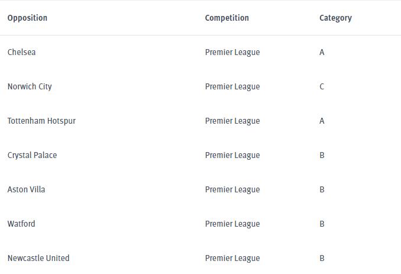
Task: Click the Competition column header
Action: tap(227, 18)
